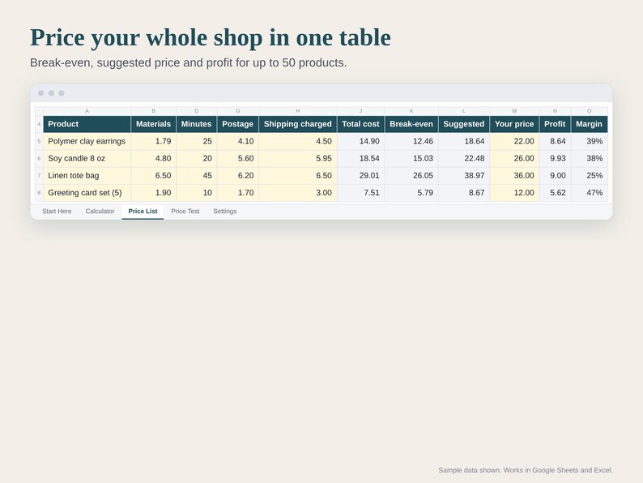
Task: Click break-even 12.46 cell
Action: coord(411,141)
